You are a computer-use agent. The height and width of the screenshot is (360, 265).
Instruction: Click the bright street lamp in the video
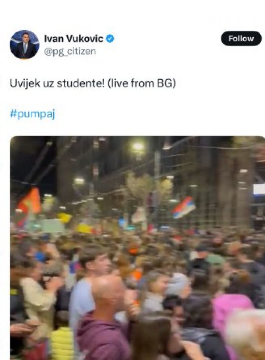[138, 146]
